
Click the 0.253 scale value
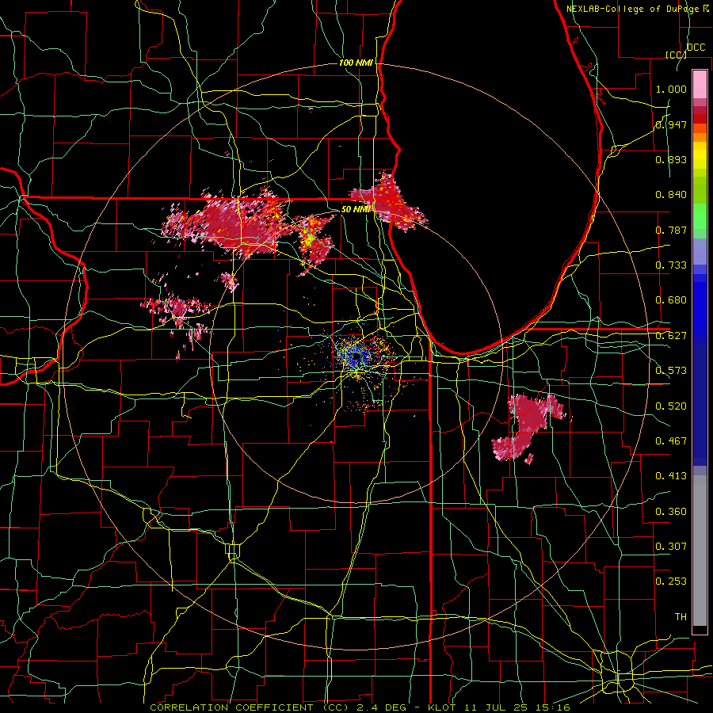671,581
